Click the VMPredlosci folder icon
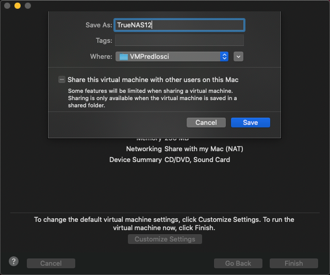330x275 pixels. (124, 57)
